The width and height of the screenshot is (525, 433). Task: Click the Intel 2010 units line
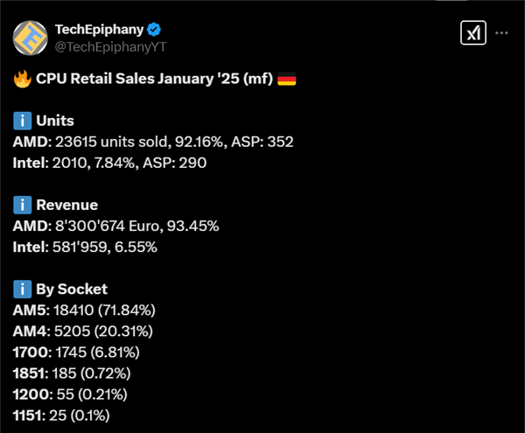point(110,163)
